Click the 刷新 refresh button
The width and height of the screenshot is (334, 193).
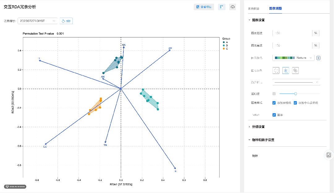point(66,21)
